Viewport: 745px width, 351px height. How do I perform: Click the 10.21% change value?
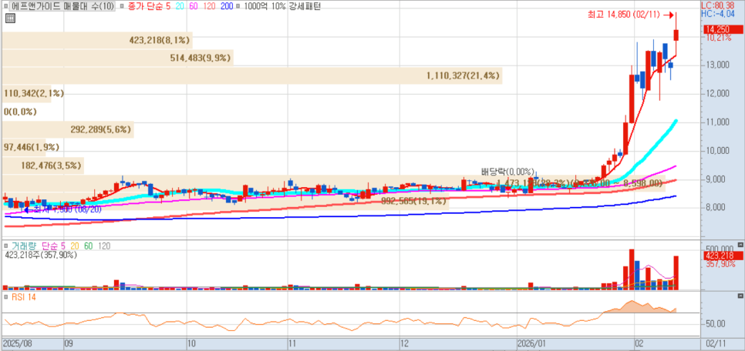click(x=719, y=38)
